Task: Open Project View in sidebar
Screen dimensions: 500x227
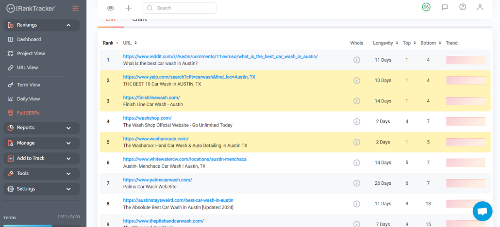Action: point(31,53)
